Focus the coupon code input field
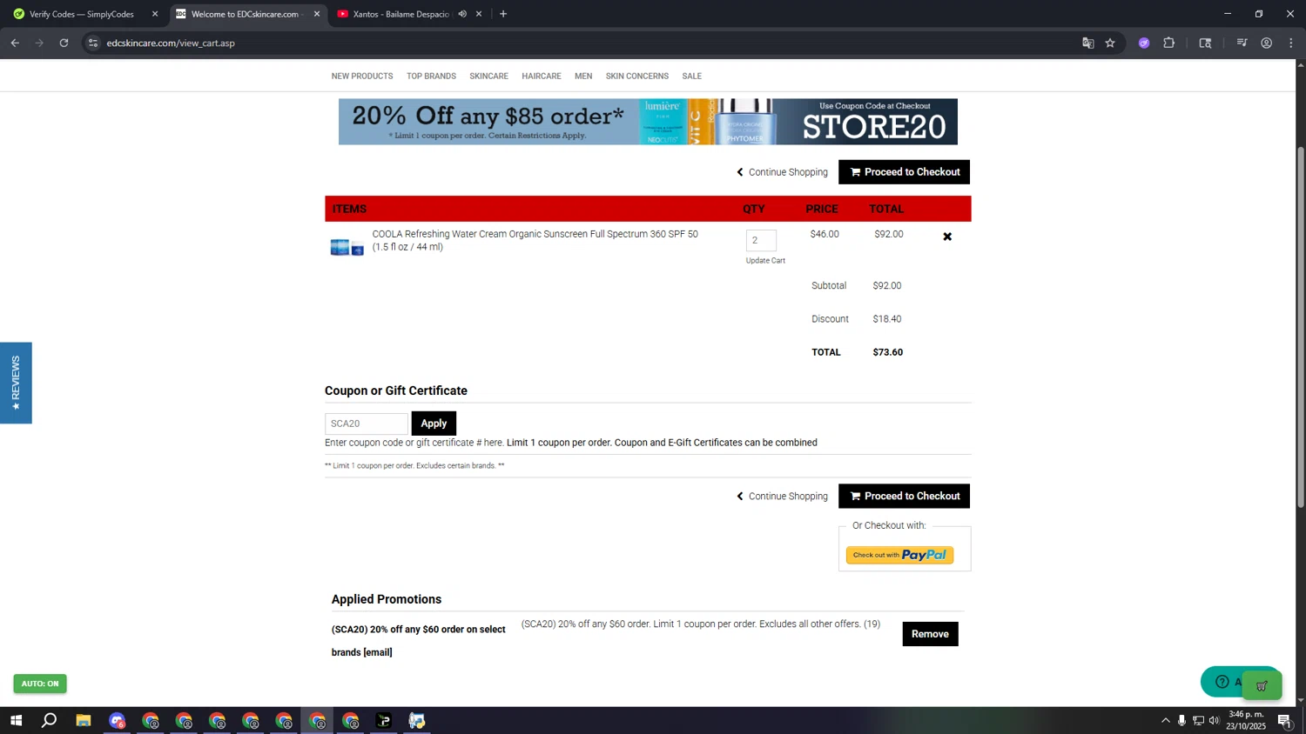Screen dimensions: 1306x734 pyautogui.click(x=367, y=424)
